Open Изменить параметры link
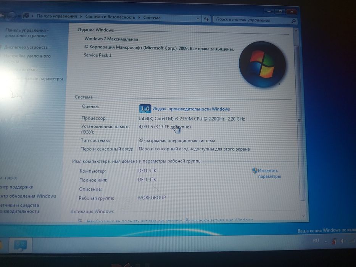This screenshot has height=267, width=356. point(269,174)
